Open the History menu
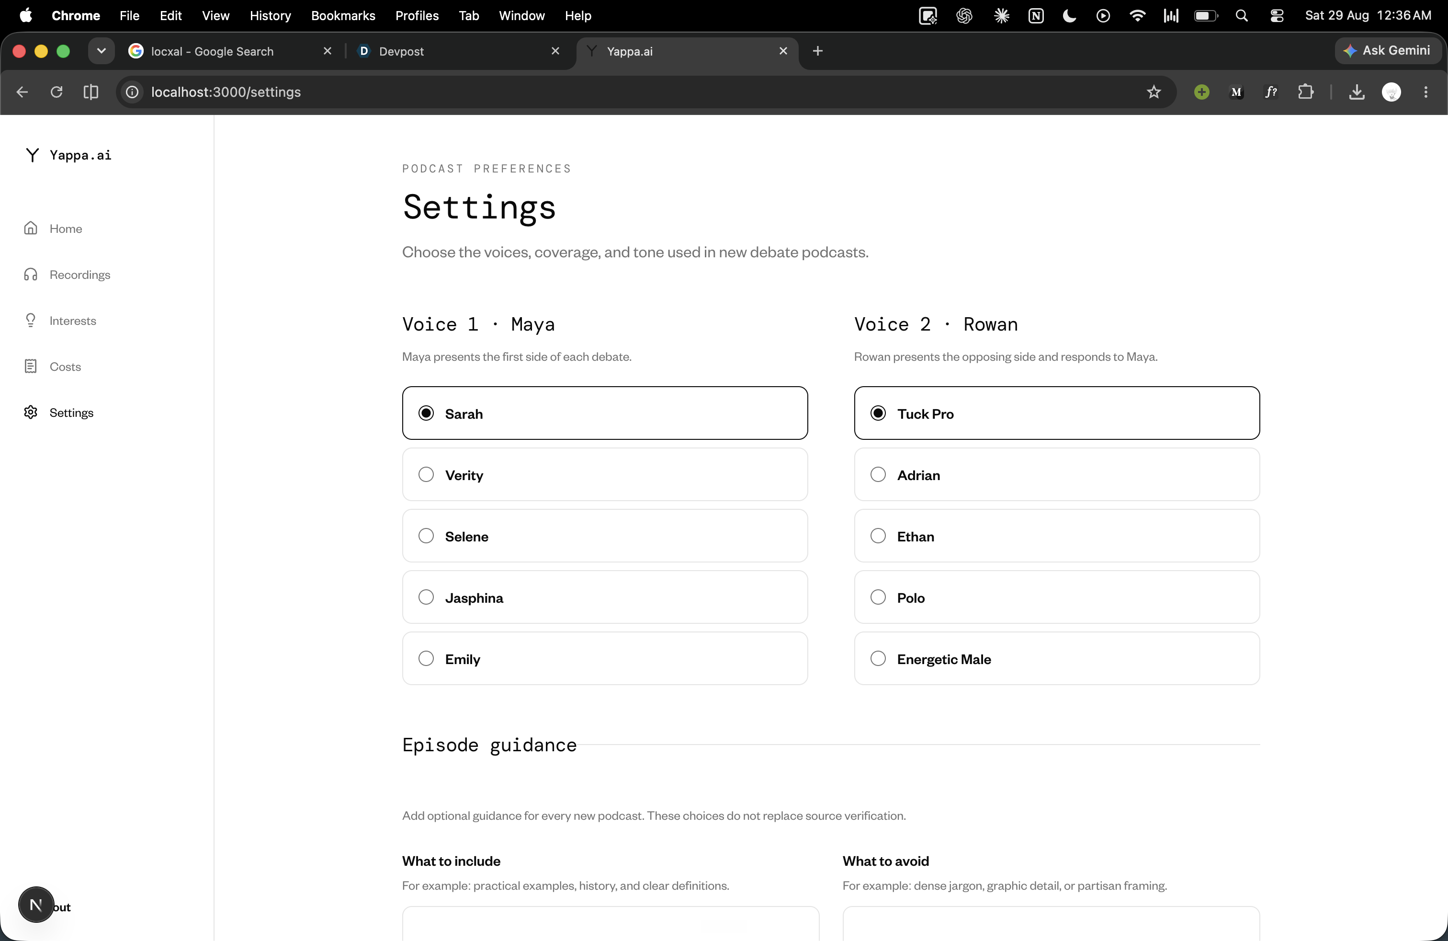1448x941 pixels. [270, 16]
